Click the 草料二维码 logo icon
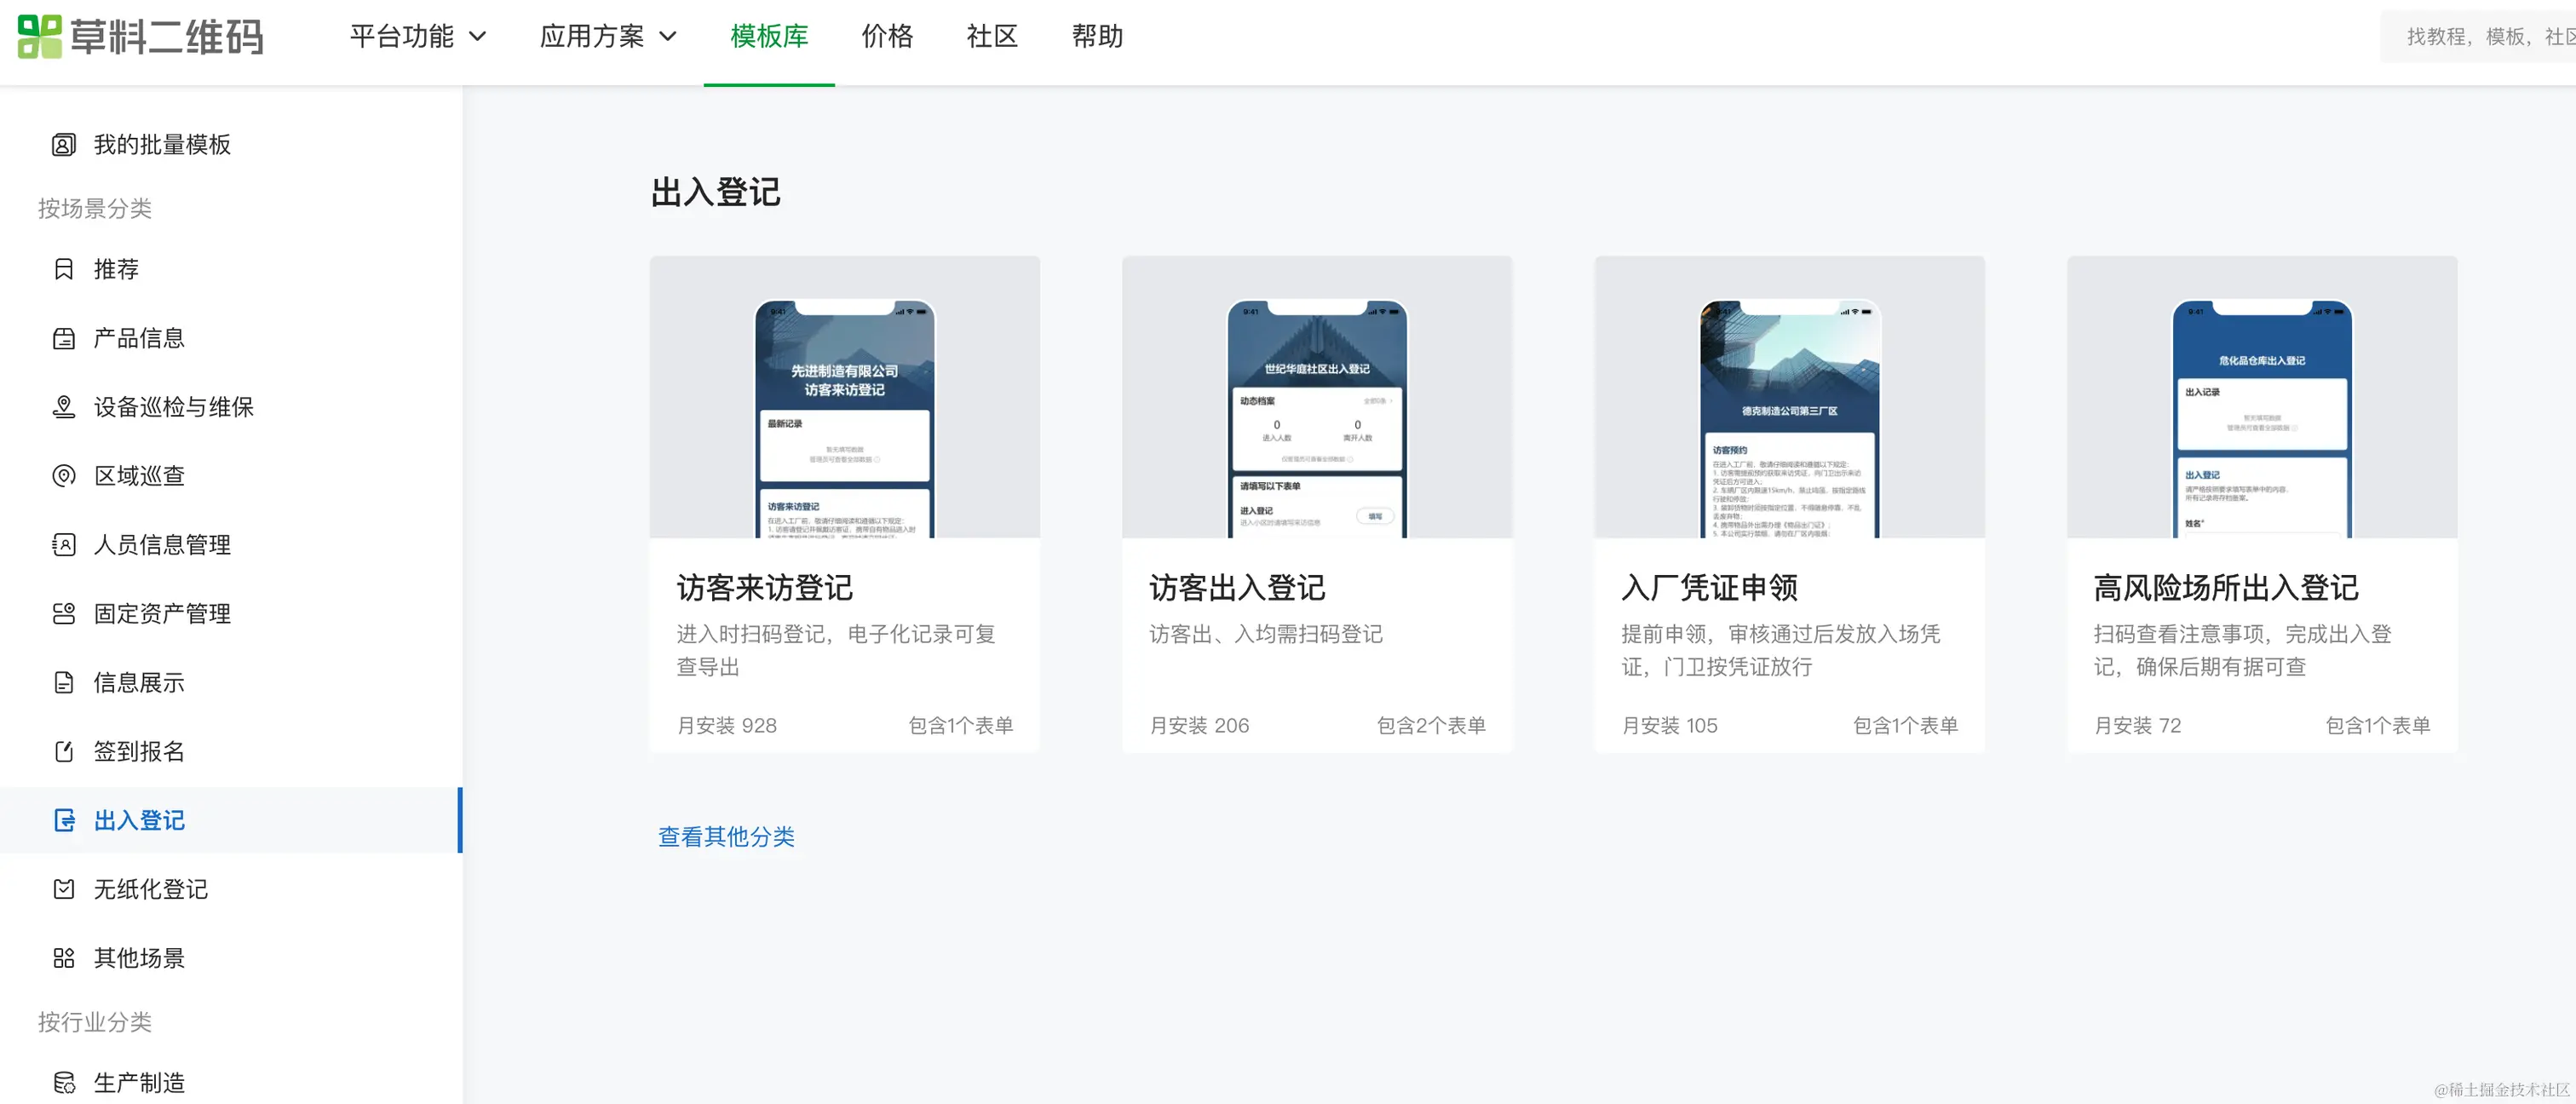 40,37
